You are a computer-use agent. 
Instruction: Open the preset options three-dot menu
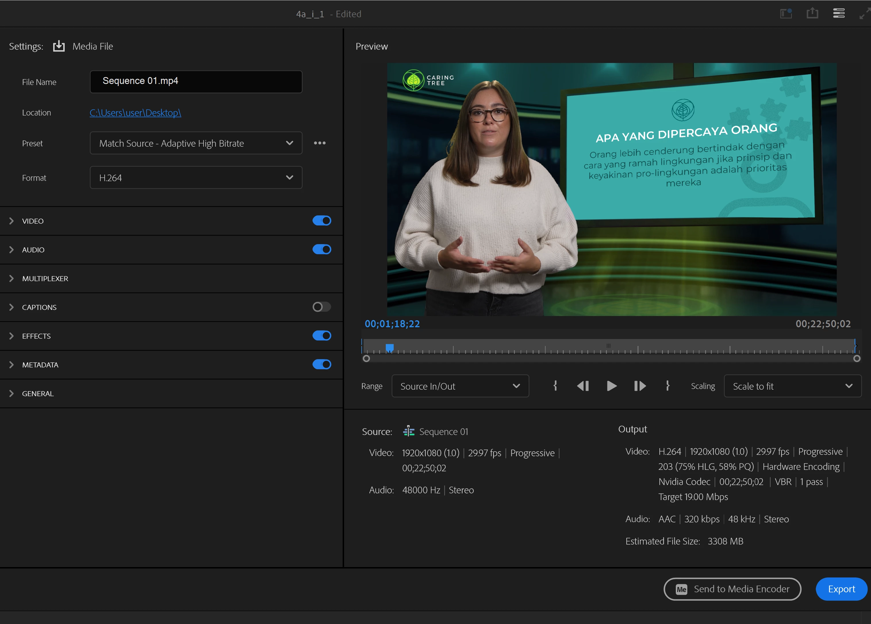tap(320, 143)
